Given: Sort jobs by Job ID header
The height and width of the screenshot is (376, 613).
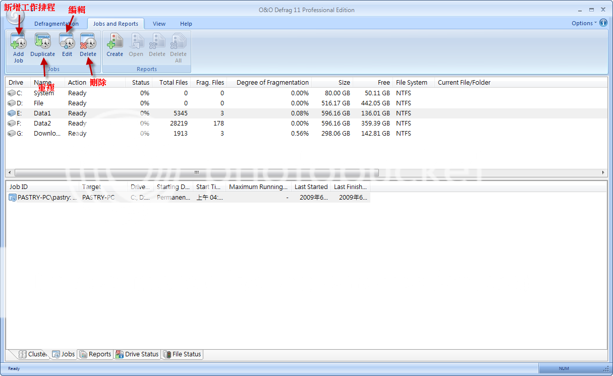Looking at the screenshot, I should click(42, 187).
